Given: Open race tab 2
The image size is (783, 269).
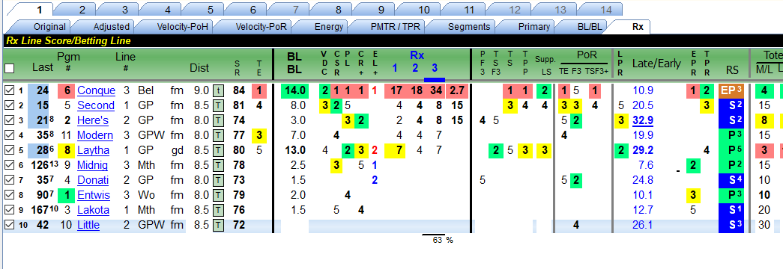Looking at the screenshot, I should pos(82,10).
